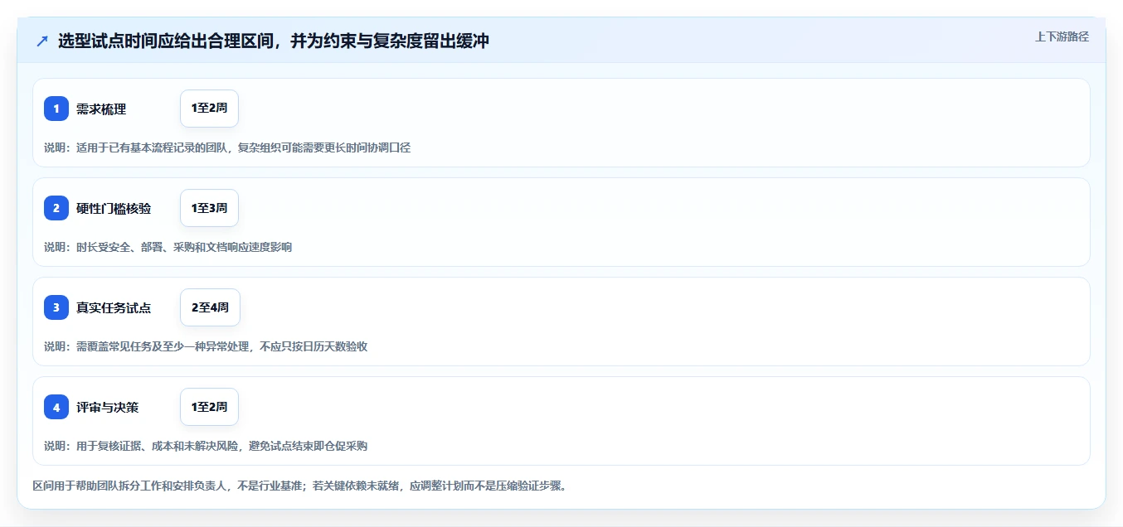Click the note about 需覆盖常见任务
The height and width of the screenshot is (527, 1123).
[206, 346]
